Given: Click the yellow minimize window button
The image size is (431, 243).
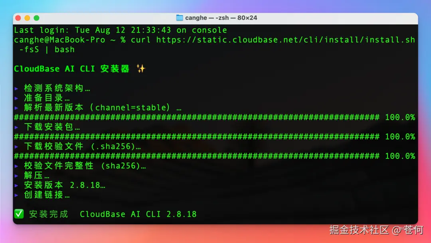Looking at the screenshot, I should pos(27,18).
